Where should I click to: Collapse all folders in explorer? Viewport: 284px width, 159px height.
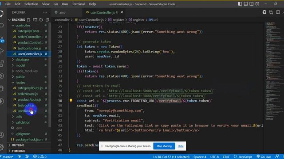click(47, 19)
